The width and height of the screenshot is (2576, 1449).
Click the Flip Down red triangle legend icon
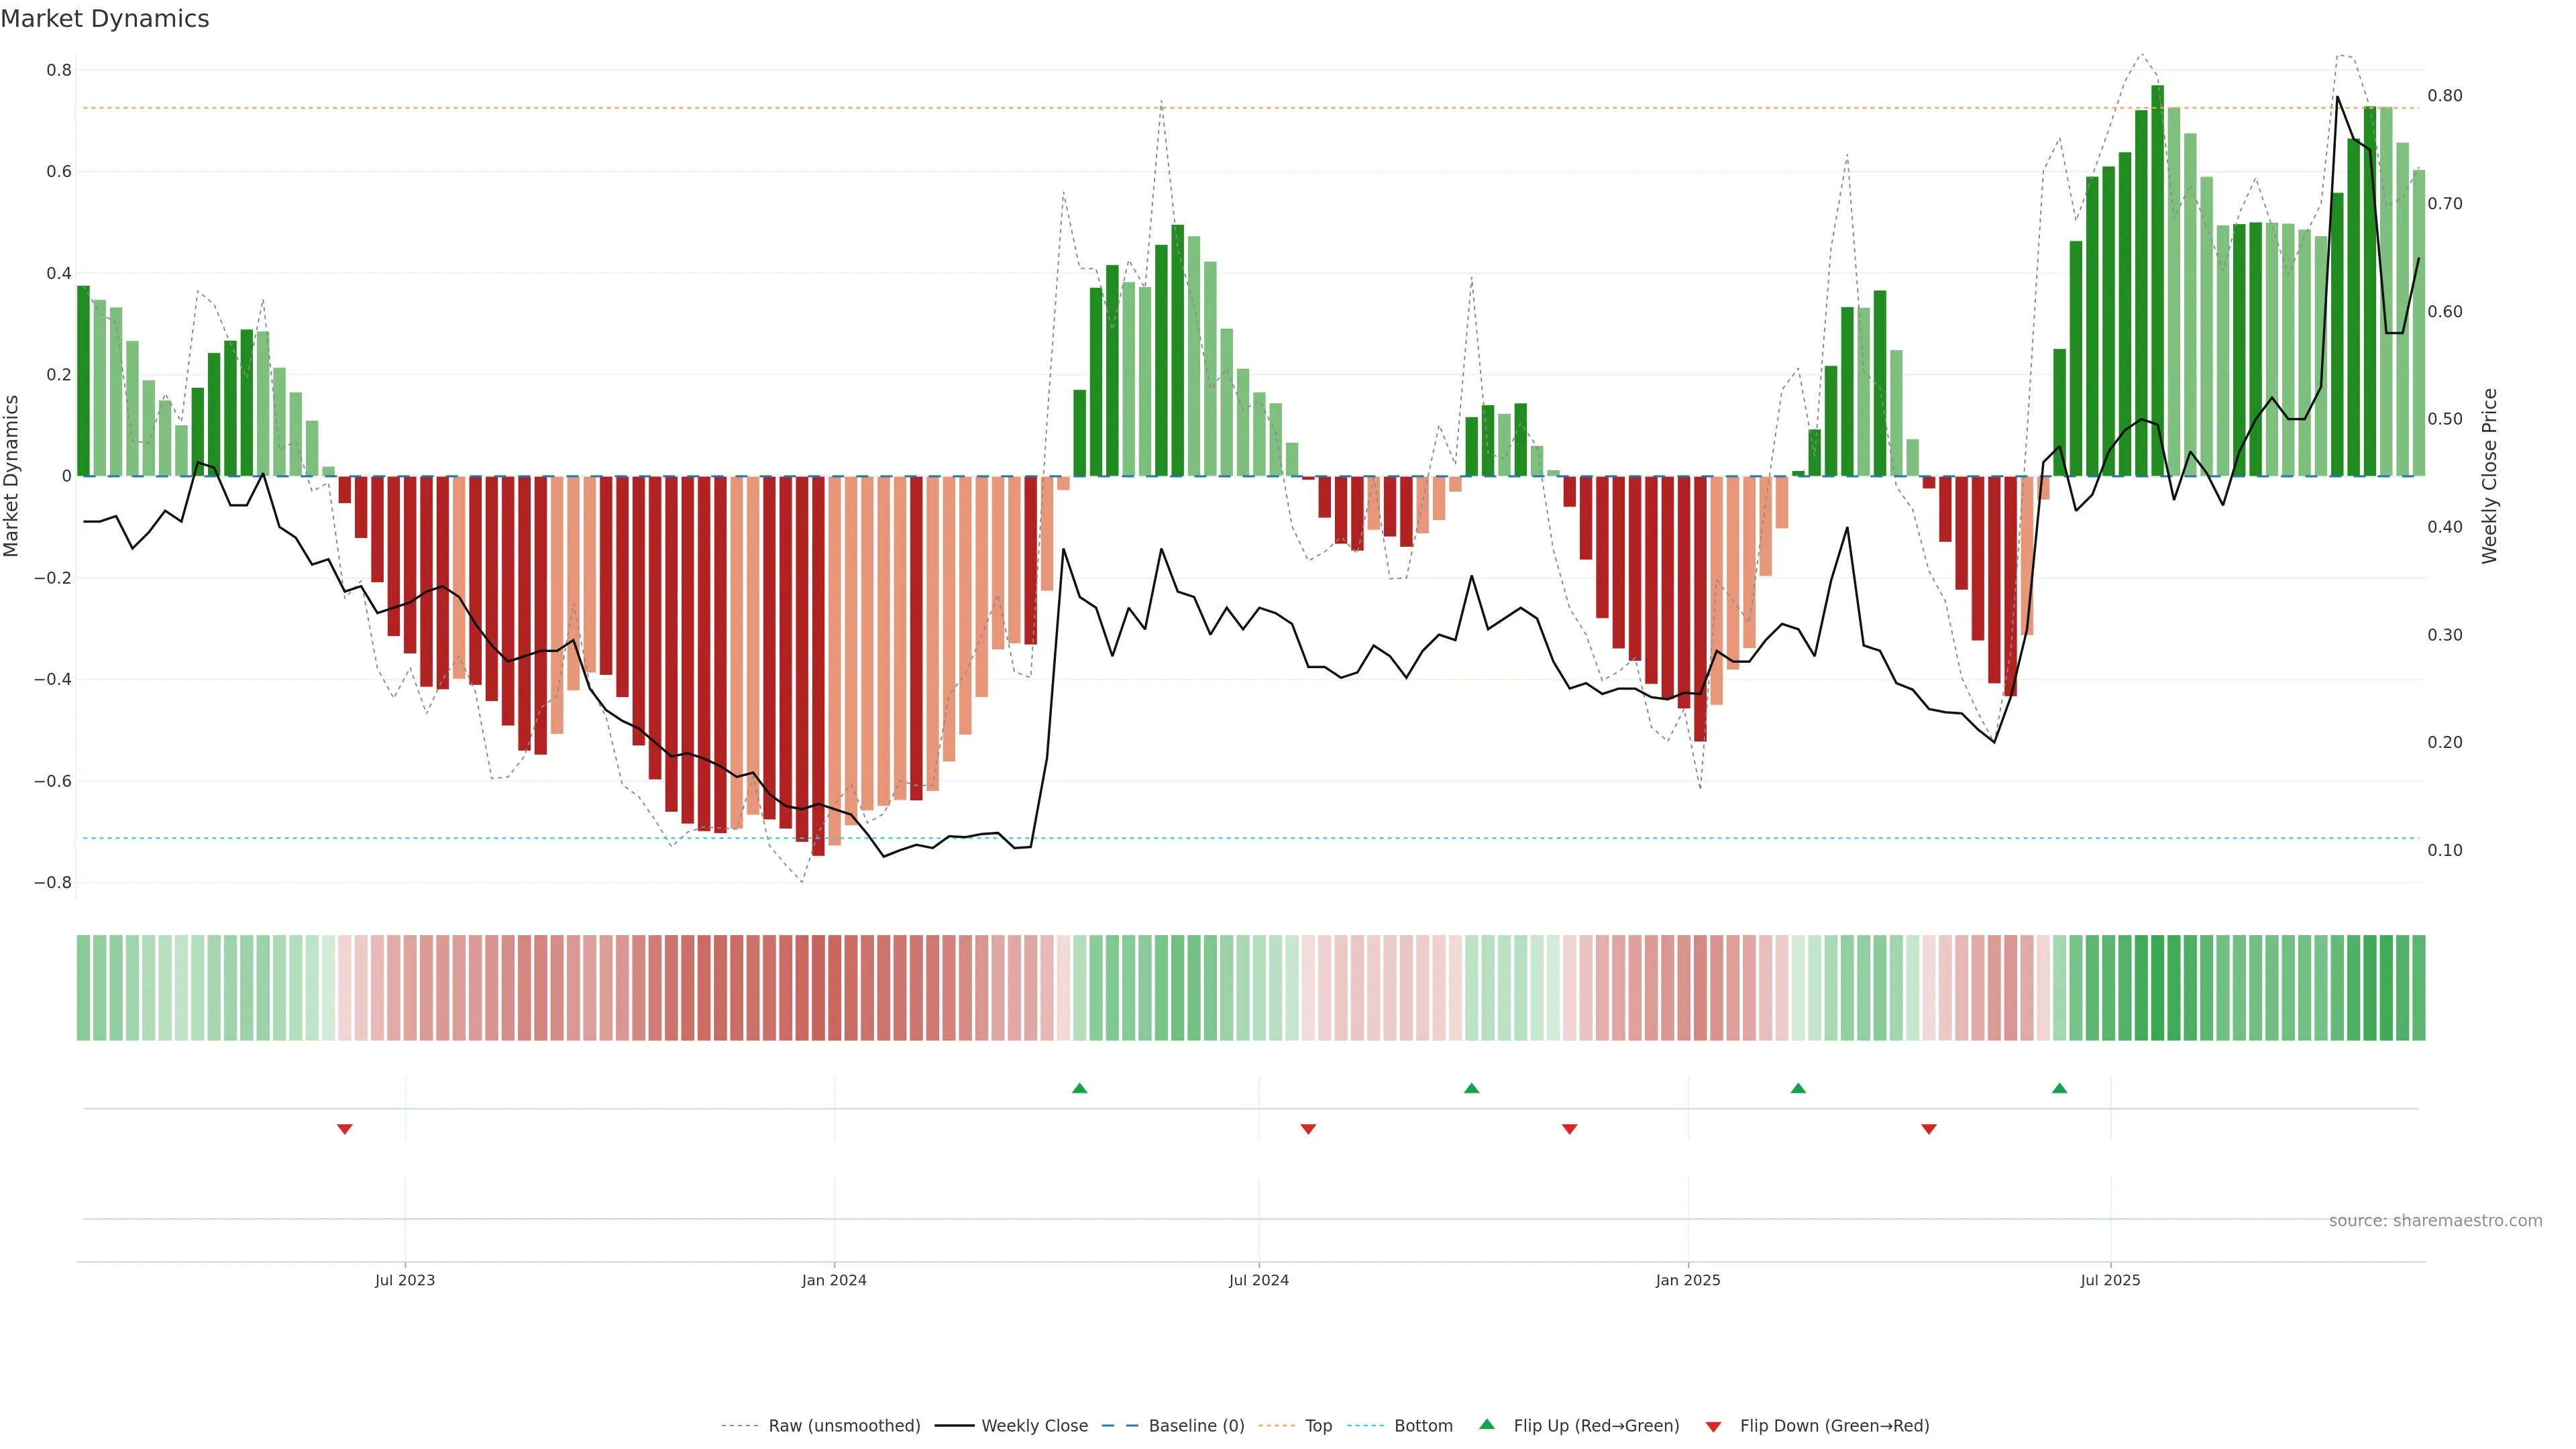click(x=1713, y=1426)
